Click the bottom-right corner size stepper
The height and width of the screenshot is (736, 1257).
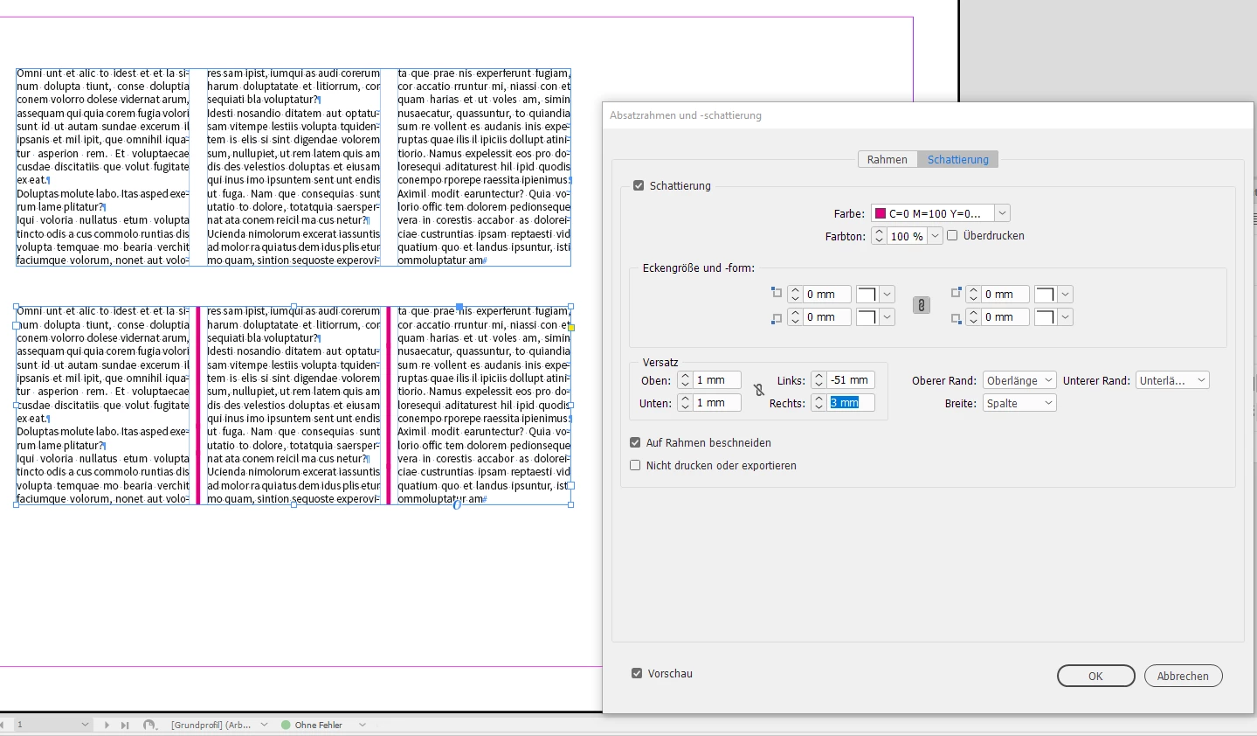click(973, 317)
